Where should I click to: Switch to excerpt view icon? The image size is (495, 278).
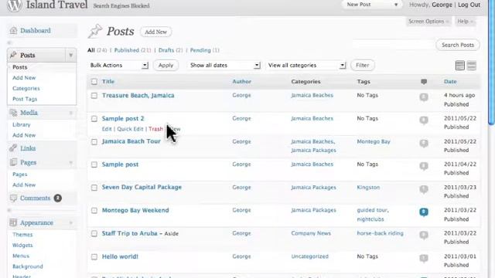pos(472,66)
